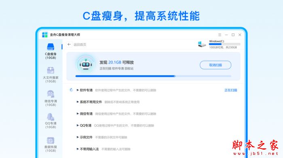Screen dimensions: 283x158
Task: Click 取消扫描 button
Action: 215,65
